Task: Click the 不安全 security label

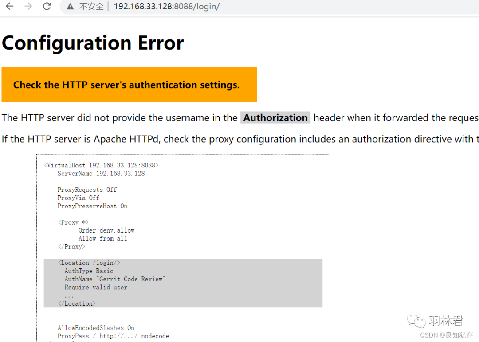Action: (x=91, y=7)
